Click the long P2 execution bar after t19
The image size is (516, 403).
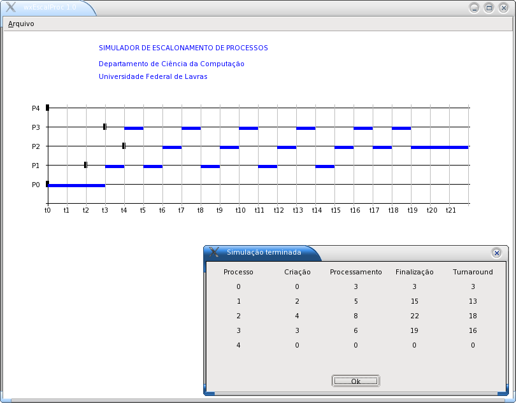(x=440, y=147)
